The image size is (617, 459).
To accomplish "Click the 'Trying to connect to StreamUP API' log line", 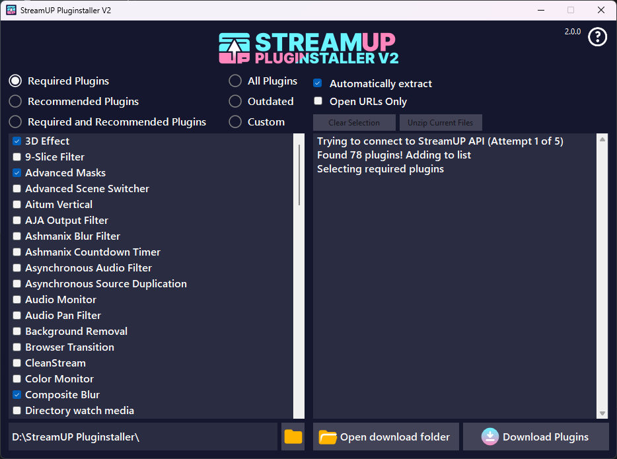I will coord(441,141).
